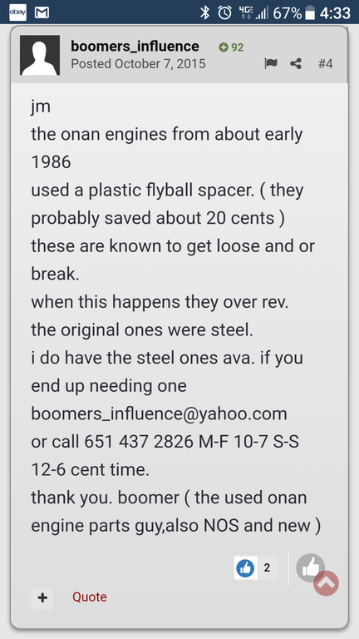Tap the red scroll-to-top arrow
359x639 pixels.
pyautogui.click(x=326, y=583)
